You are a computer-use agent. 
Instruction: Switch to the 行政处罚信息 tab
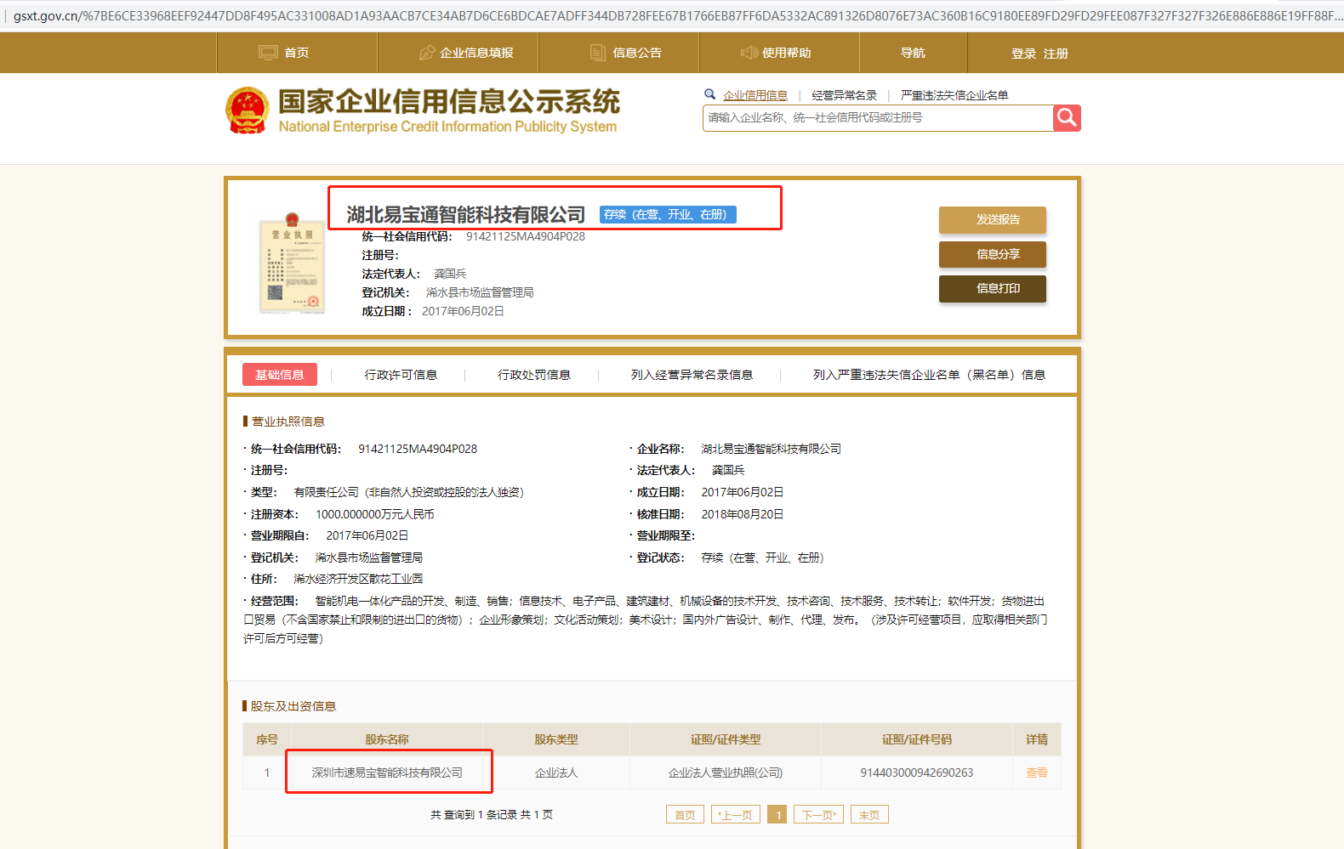(x=534, y=375)
